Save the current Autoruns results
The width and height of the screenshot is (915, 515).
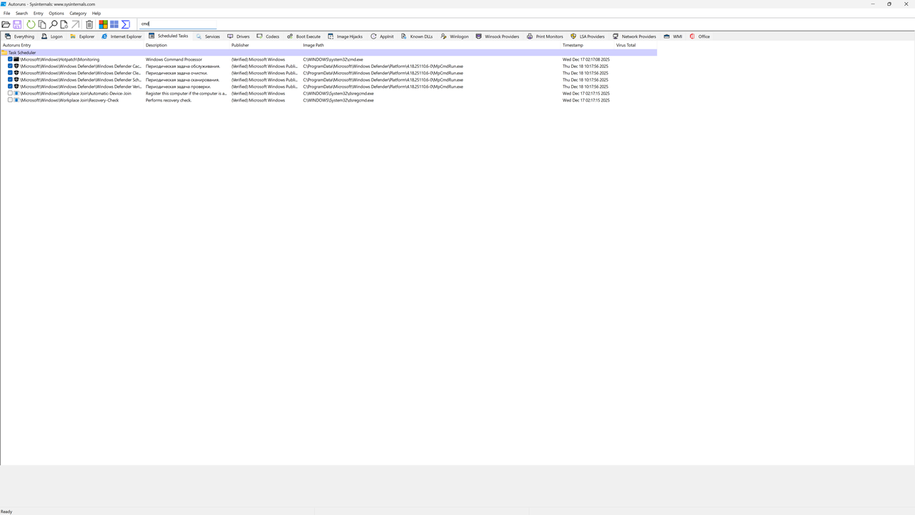(16, 24)
